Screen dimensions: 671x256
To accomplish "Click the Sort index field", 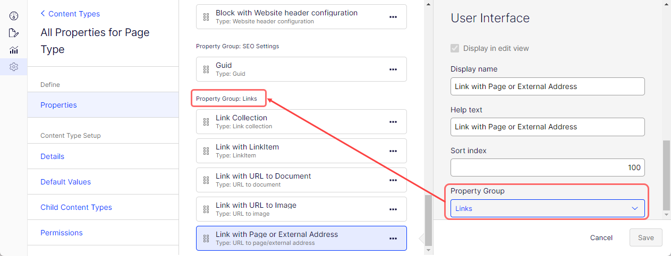I will pos(548,167).
